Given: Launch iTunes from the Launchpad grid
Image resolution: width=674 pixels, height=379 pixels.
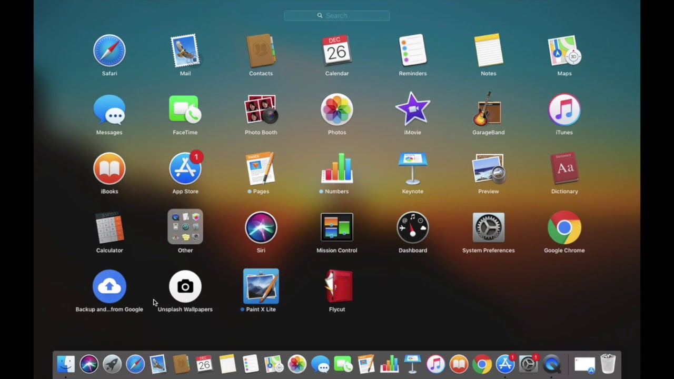Looking at the screenshot, I should click(564, 109).
